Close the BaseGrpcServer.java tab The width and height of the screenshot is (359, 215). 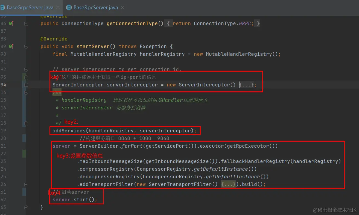[x=58, y=7]
